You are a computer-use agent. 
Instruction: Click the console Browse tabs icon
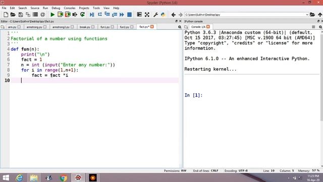coord(186,27)
